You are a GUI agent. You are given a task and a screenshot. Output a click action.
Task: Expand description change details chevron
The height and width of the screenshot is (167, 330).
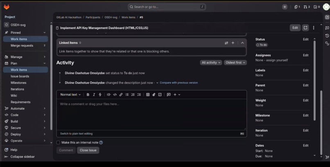(x=157, y=83)
